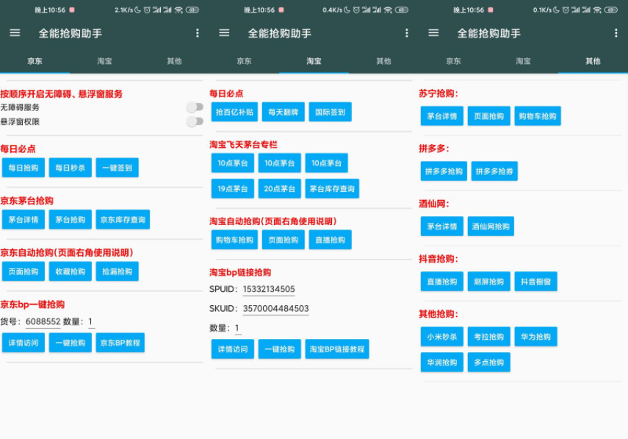Tap the 拼多多抢券 button

pos(494,171)
